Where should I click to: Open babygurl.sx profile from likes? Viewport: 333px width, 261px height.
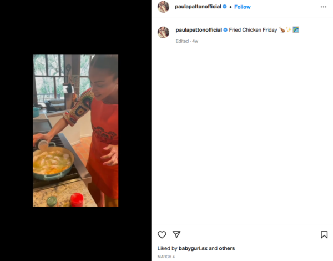193,248
